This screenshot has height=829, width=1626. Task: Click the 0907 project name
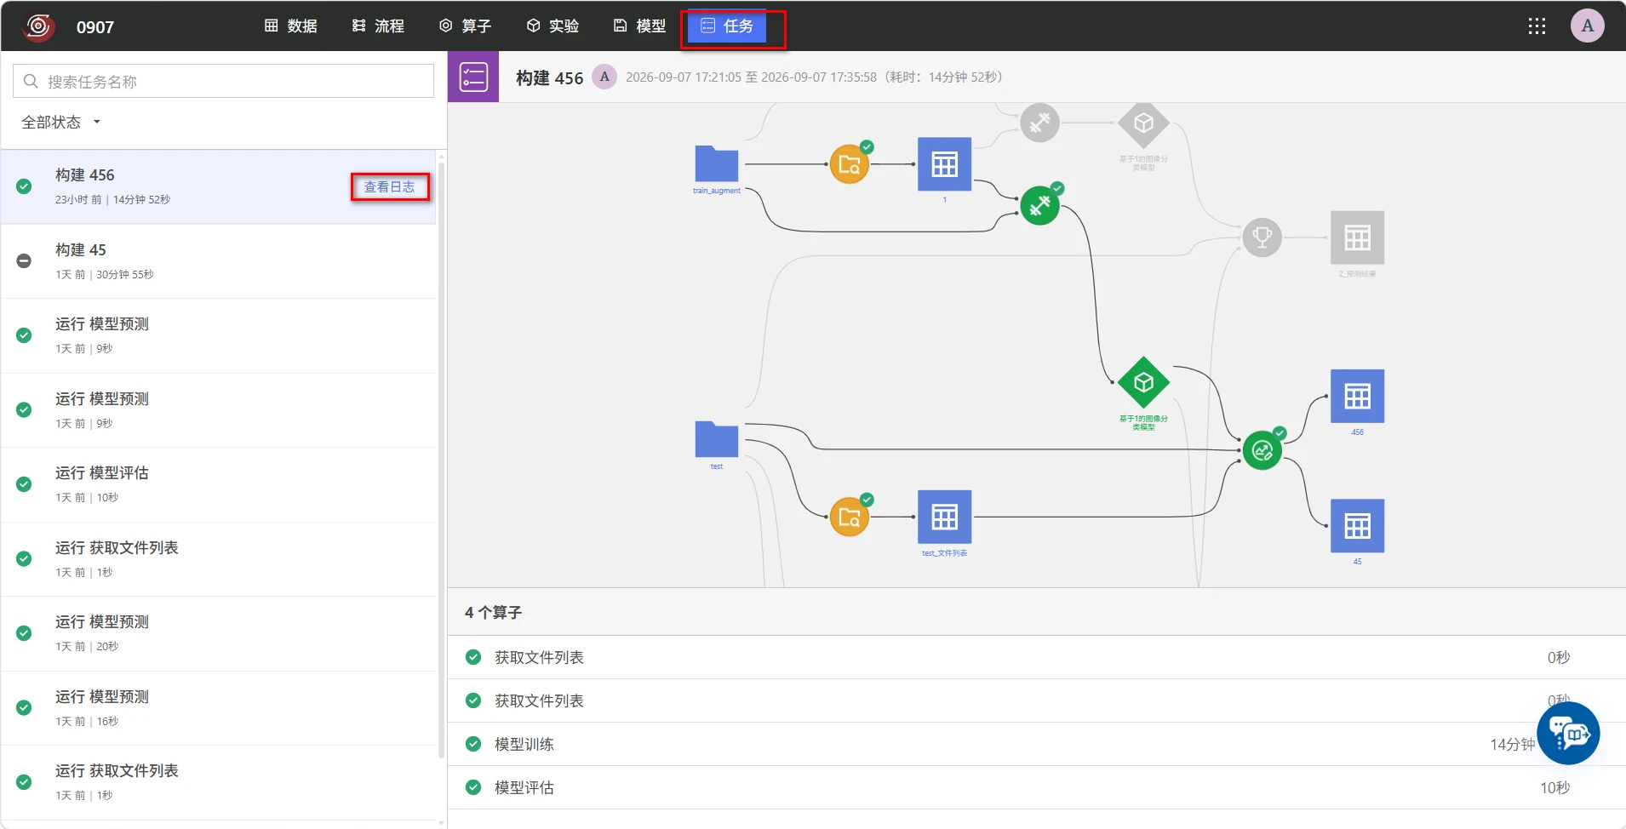tap(95, 26)
